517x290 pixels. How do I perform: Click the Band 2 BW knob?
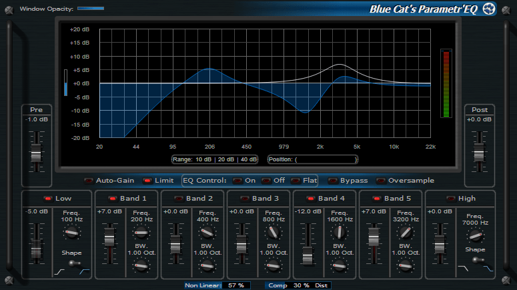coord(207,265)
